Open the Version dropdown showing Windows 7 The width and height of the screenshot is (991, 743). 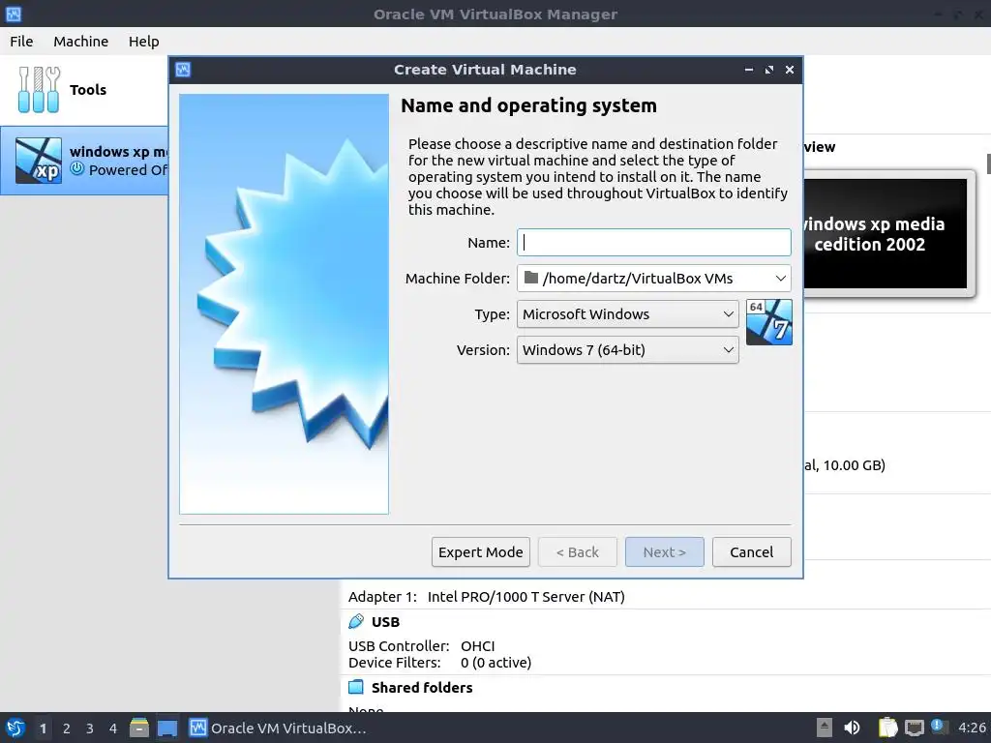tap(627, 350)
